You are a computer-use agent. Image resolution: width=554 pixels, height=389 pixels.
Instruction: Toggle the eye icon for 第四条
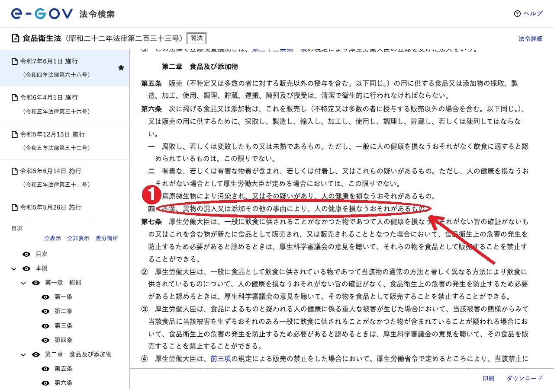click(x=45, y=340)
